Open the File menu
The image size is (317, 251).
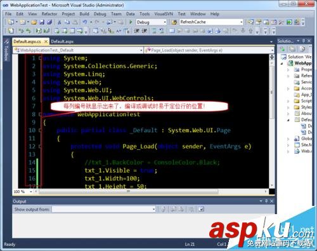click(x=8, y=14)
